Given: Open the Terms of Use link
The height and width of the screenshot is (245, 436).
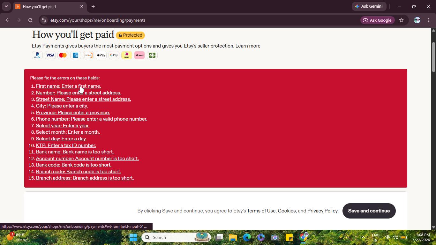Looking at the screenshot, I should point(261,211).
